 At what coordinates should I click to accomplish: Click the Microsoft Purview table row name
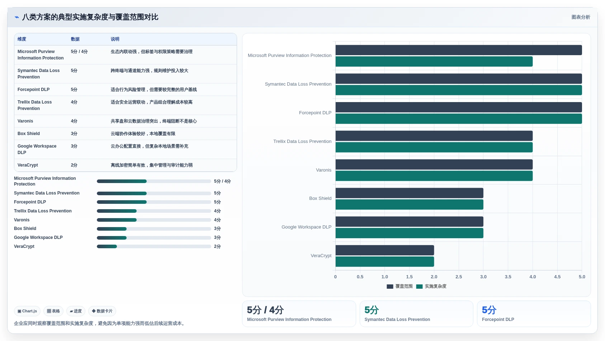click(x=41, y=55)
